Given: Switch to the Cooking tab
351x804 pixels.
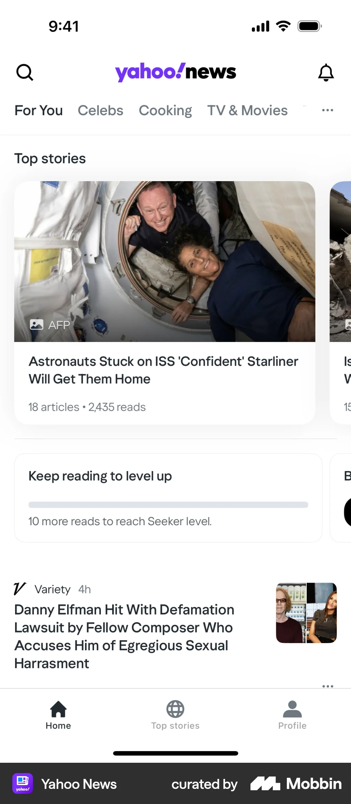Looking at the screenshot, I should (165, 110).
